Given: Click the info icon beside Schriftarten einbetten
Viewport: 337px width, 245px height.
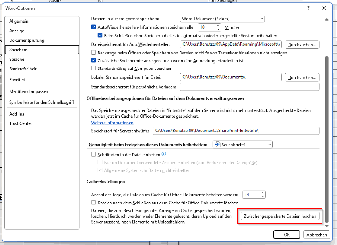Looking at the screenshot, I should (x=164, y=154).
